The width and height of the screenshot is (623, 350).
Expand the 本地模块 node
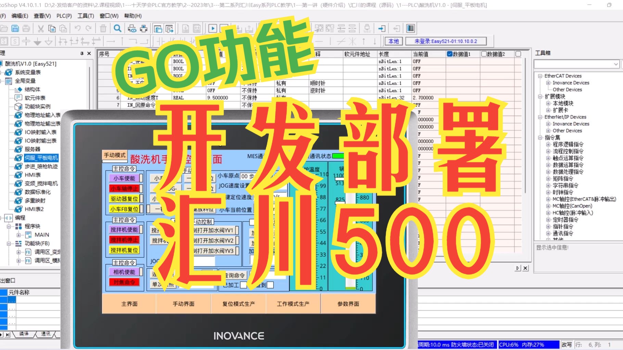coord(548,103)
